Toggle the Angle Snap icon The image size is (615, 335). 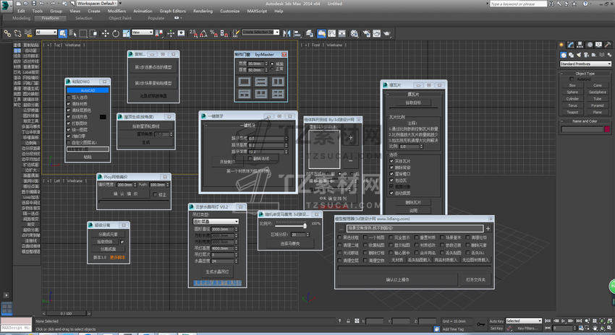(x=203, y=34)
